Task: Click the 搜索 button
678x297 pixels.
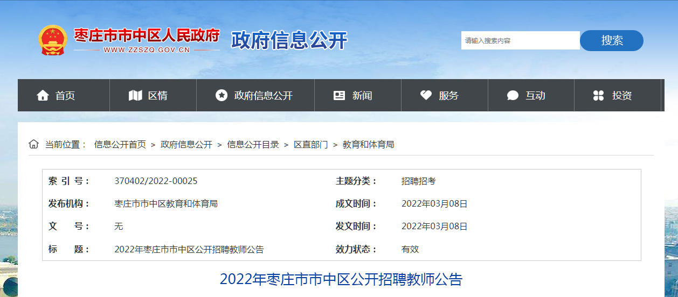Action: [612, 40]
